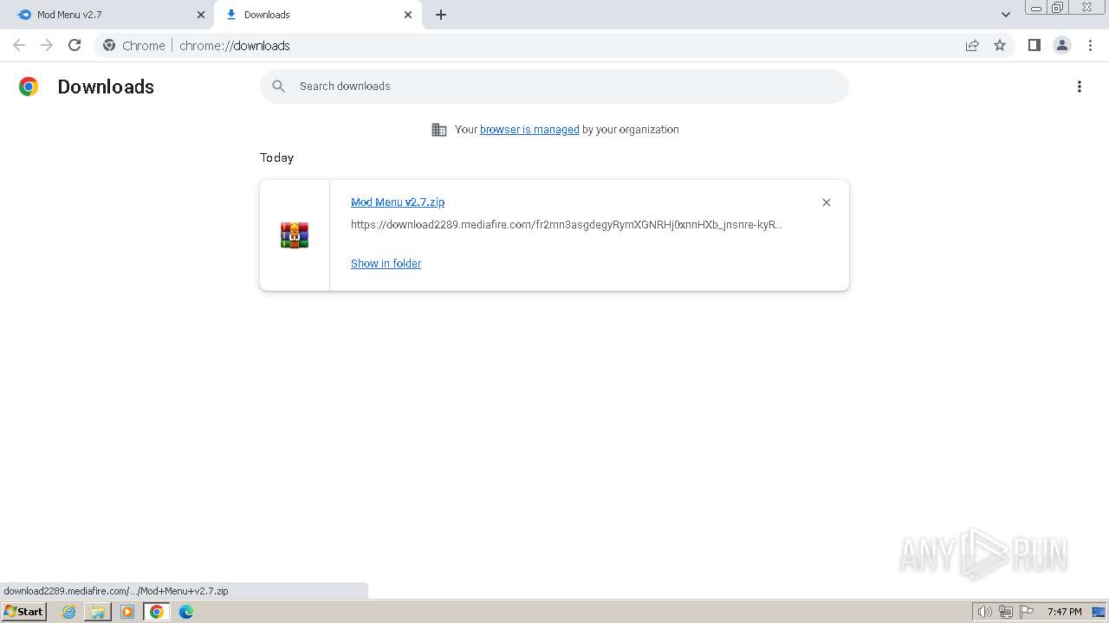
Task: Remove Mod Menu v2.7.zip from list
Action: 827,202
